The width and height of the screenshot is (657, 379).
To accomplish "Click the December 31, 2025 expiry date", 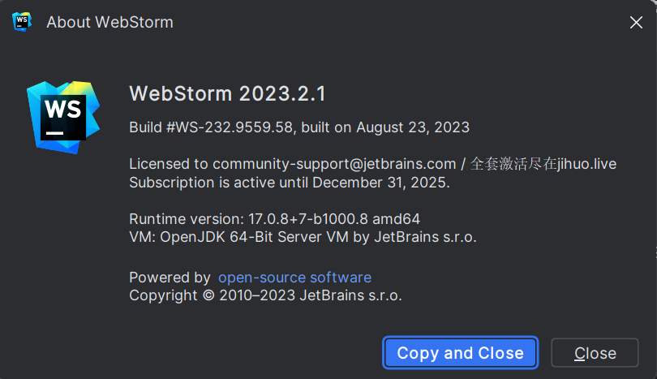I will point(380,182).
